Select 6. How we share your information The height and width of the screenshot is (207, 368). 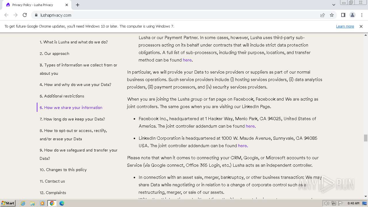(x=71, y=108)
